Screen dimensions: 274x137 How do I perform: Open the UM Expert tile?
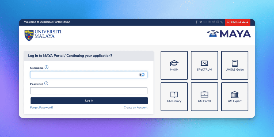(x=235, y=97)
